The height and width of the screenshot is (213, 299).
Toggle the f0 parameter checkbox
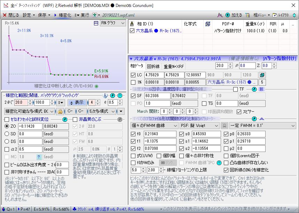[133, 134]
